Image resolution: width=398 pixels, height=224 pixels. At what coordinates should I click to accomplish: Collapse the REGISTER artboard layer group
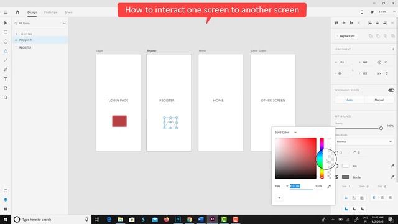(16, 34)
